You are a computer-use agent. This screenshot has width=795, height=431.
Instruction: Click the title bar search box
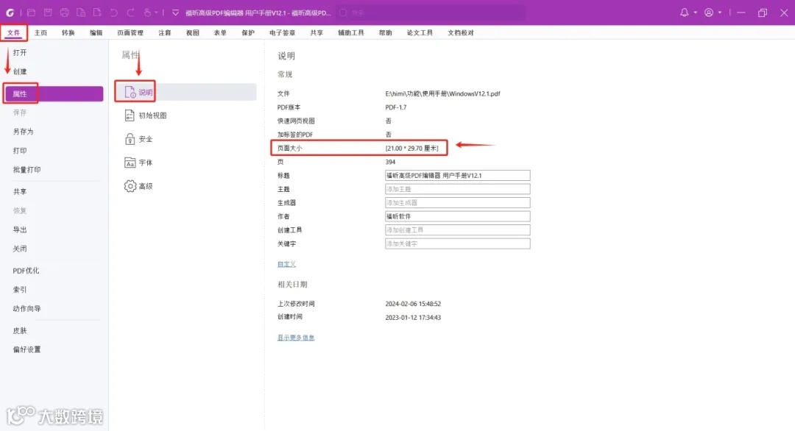[431, 13]
